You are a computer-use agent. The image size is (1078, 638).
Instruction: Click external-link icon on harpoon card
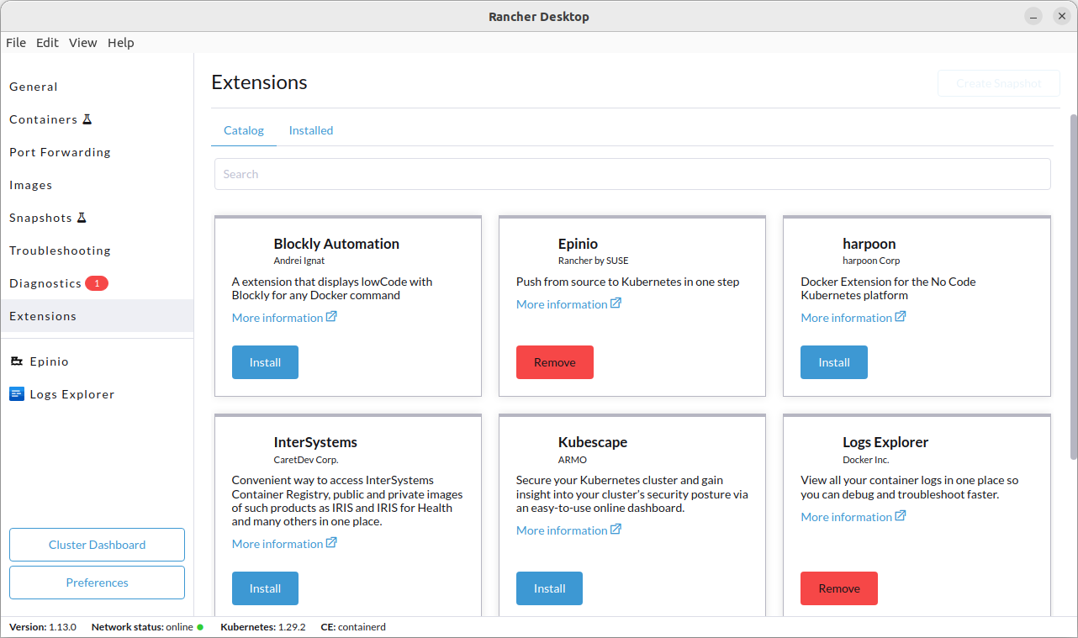901,317
